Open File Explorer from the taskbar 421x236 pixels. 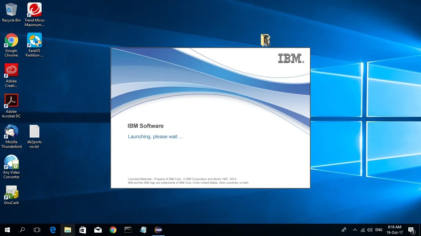pos(67,230)
